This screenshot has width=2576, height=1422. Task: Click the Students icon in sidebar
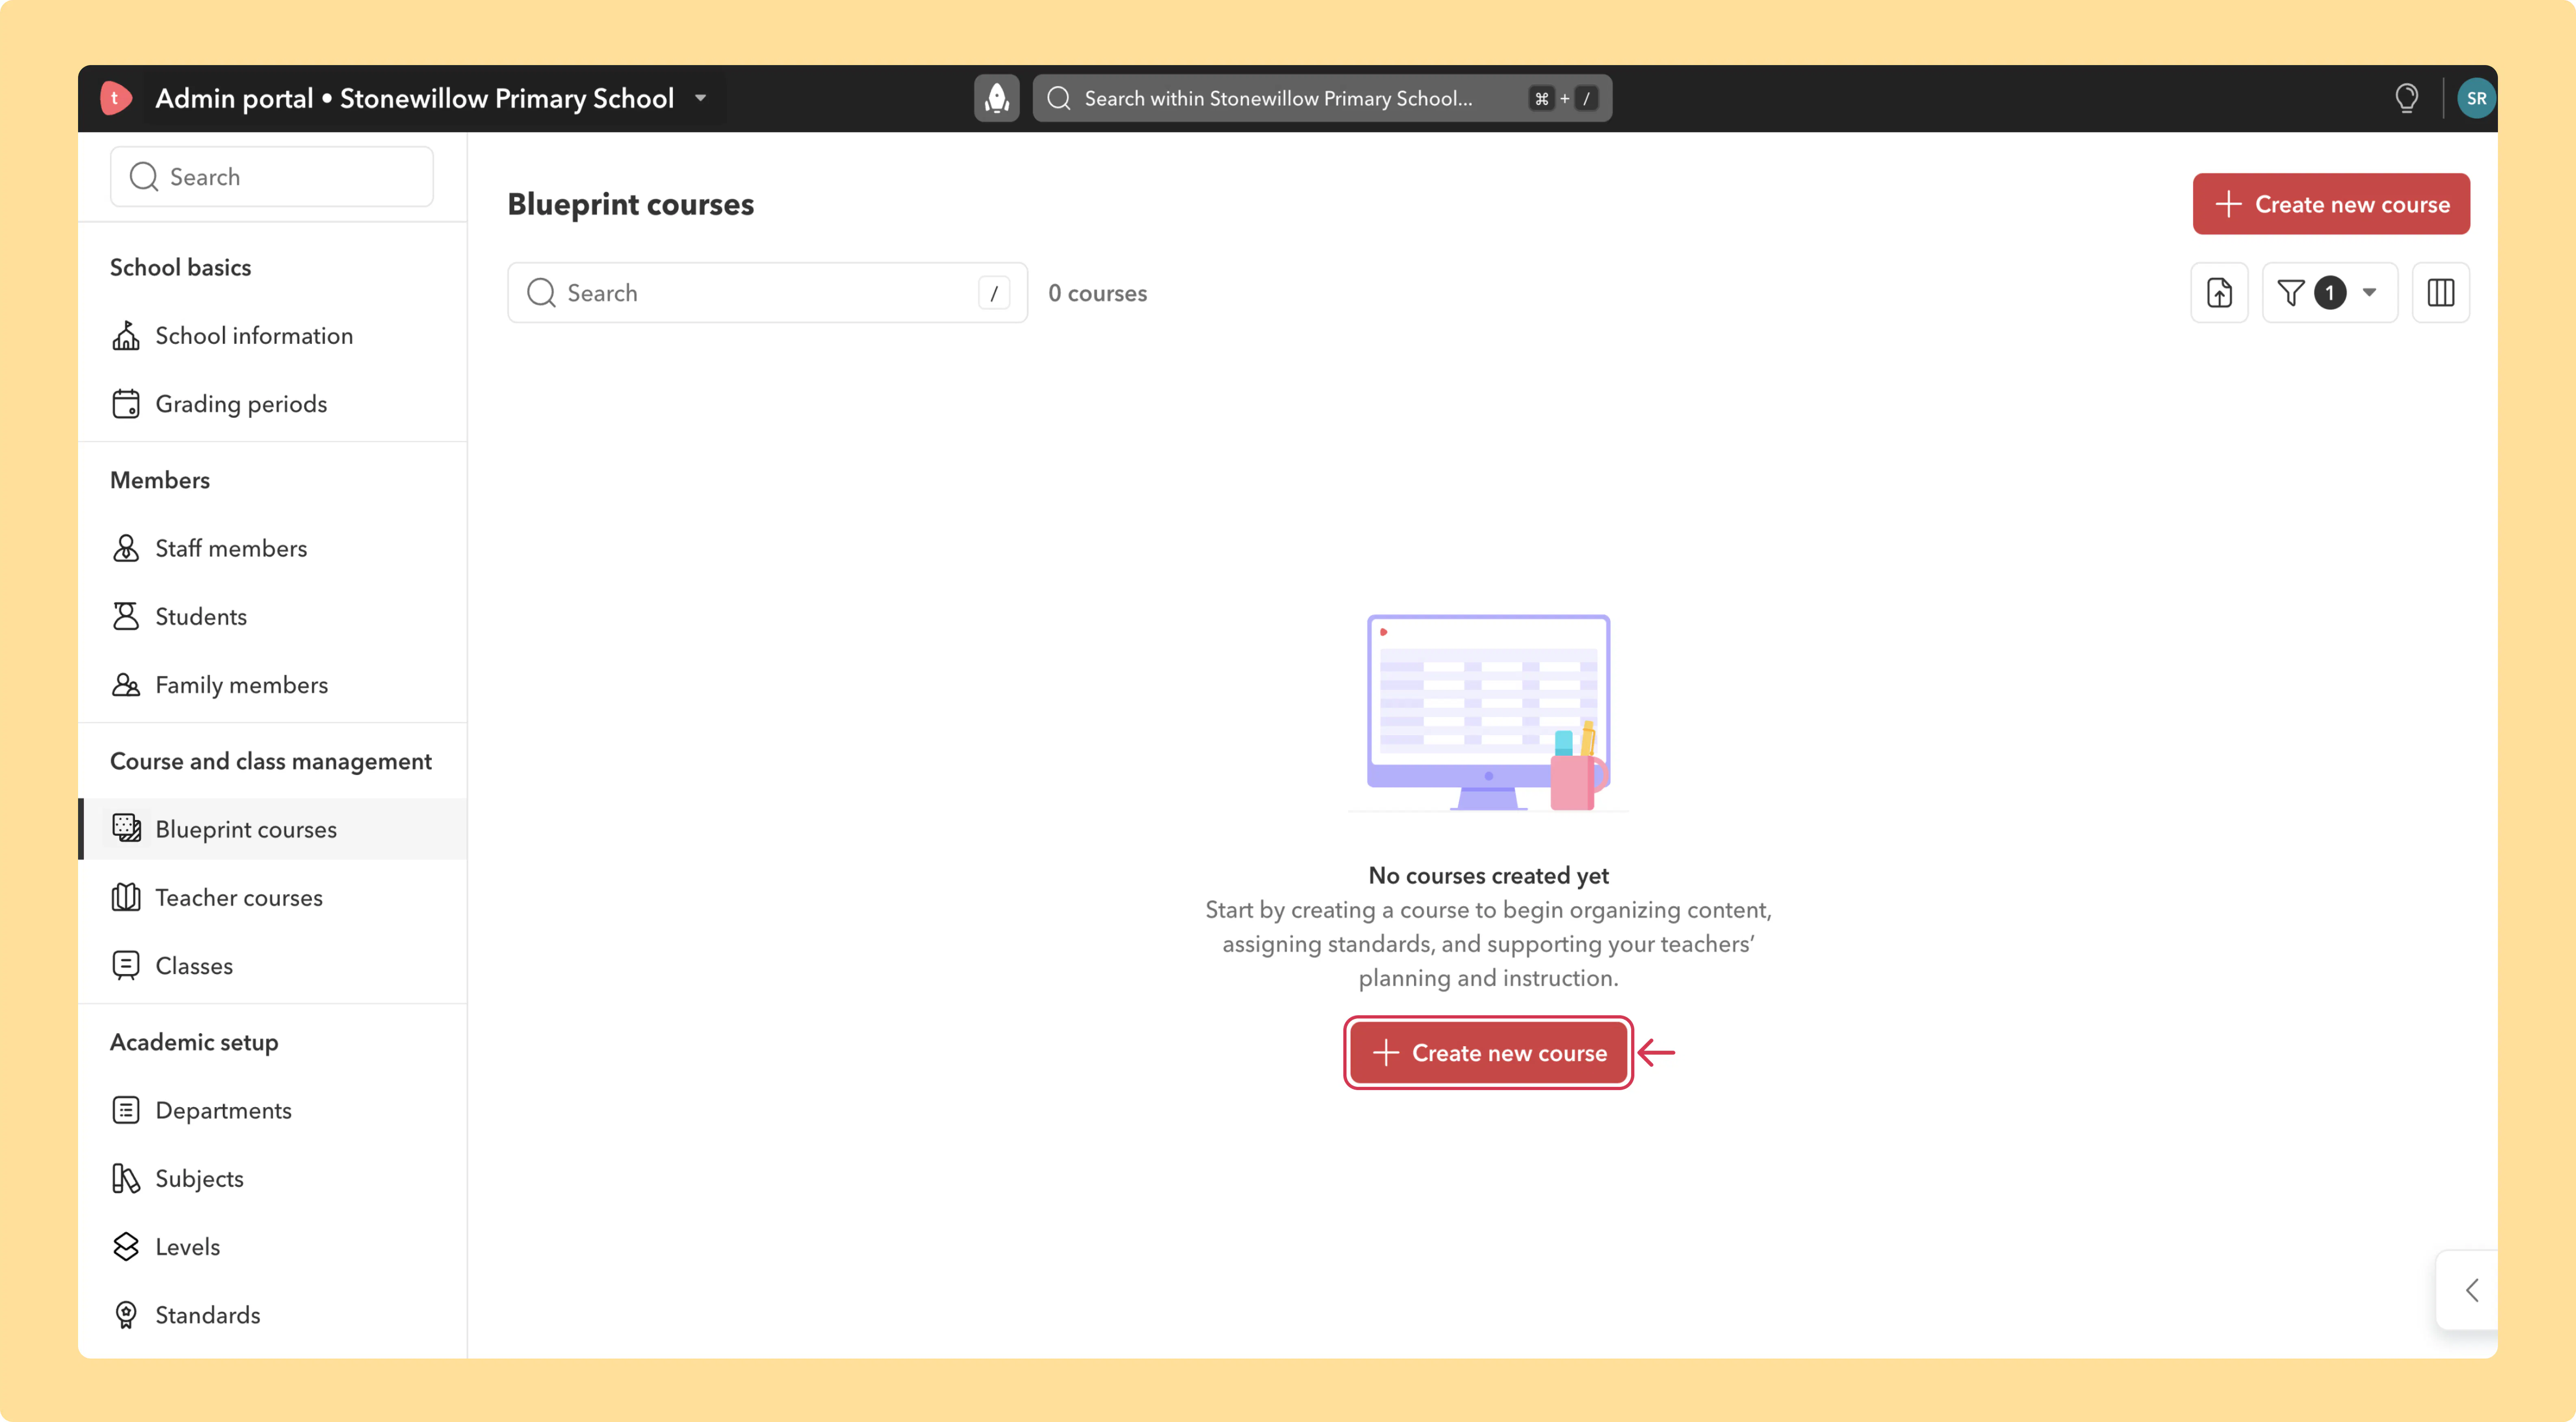[x=126, y=617]
